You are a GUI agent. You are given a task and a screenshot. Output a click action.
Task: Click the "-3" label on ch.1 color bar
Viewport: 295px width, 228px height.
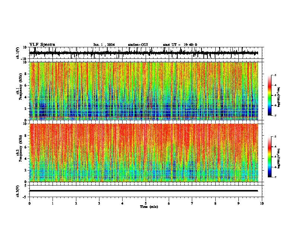coord(275,75)
